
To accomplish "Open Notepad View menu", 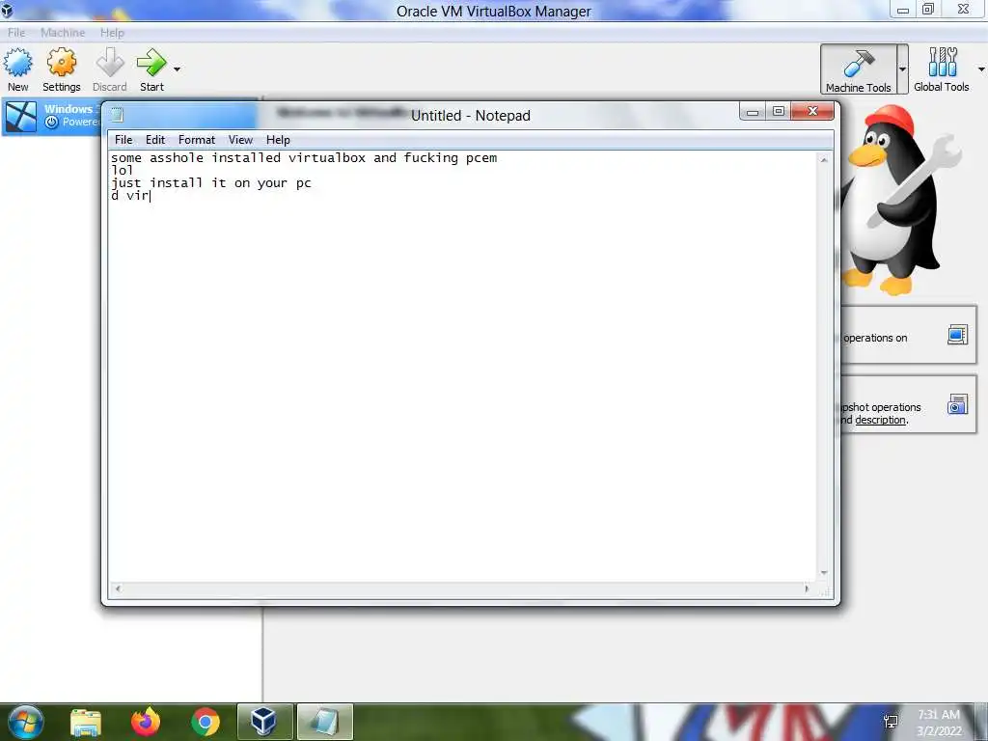I will tap(240, 140).
